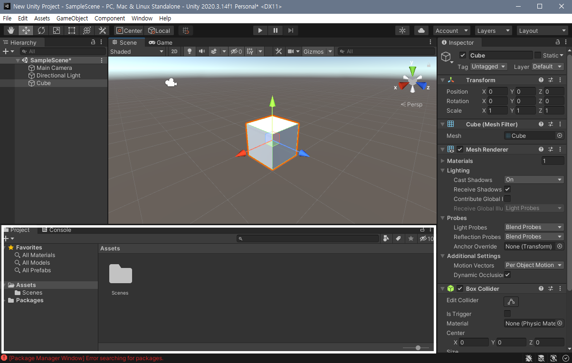The height and width of the screenshot is (363, 572).
Task: Search by type in Project panel
Action: 386,239
